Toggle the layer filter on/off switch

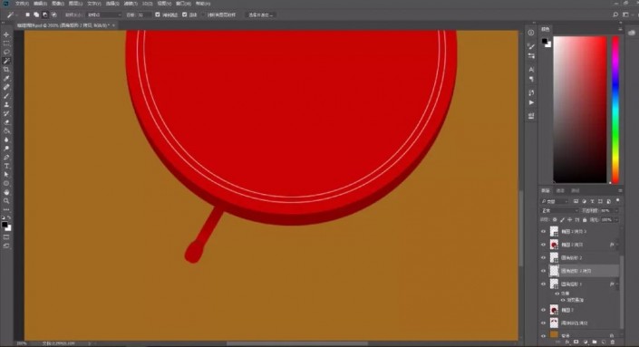coord(618,201)
